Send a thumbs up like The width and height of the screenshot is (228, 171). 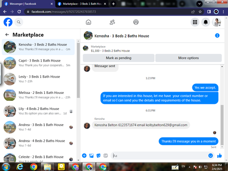[219, 155]
